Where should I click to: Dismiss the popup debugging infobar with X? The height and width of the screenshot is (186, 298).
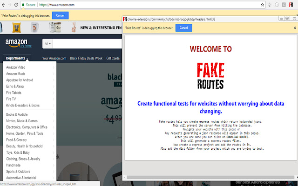[x=295, y=28]
